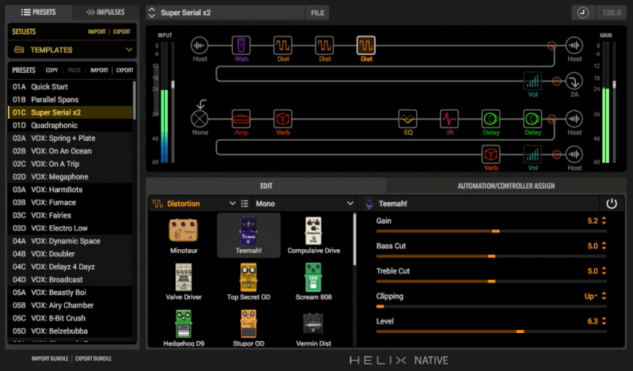Click the path 2 merge node after Delay
The width and height of the screenshot is (633, 371).
coord(552,119)
